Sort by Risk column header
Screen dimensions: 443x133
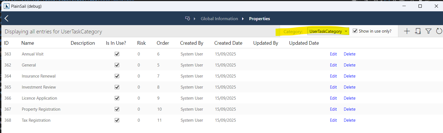pyautogui.click(x=141, y=43)
